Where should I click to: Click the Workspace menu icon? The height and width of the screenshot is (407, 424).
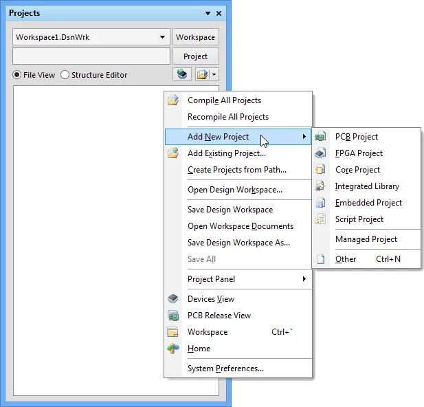point(173,332)
